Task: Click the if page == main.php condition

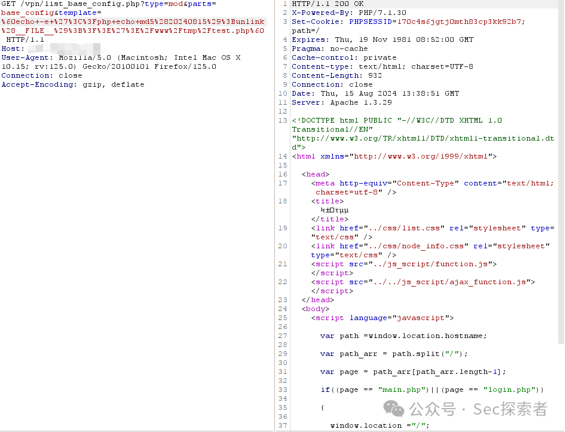Action: (x=432, y=390)
